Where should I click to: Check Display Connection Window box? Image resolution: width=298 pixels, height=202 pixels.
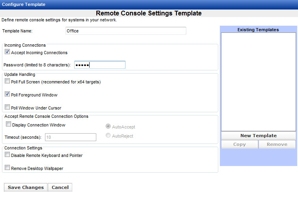(x=8, y=125)
